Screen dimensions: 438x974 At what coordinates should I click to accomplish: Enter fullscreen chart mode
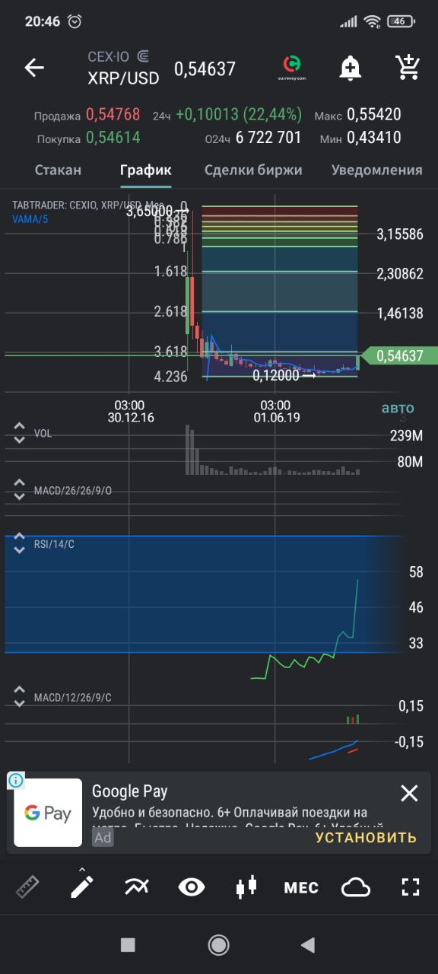tap(411, 886)
